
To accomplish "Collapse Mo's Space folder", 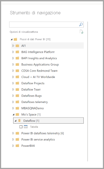I will [13, 115].
